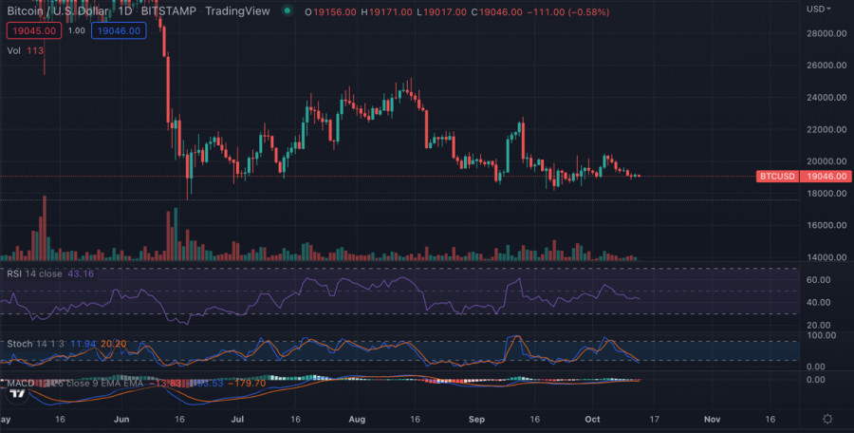Click the Nov label on time axis

(713, 420)
